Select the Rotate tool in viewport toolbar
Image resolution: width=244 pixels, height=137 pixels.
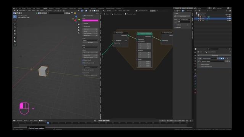(15, 27)
